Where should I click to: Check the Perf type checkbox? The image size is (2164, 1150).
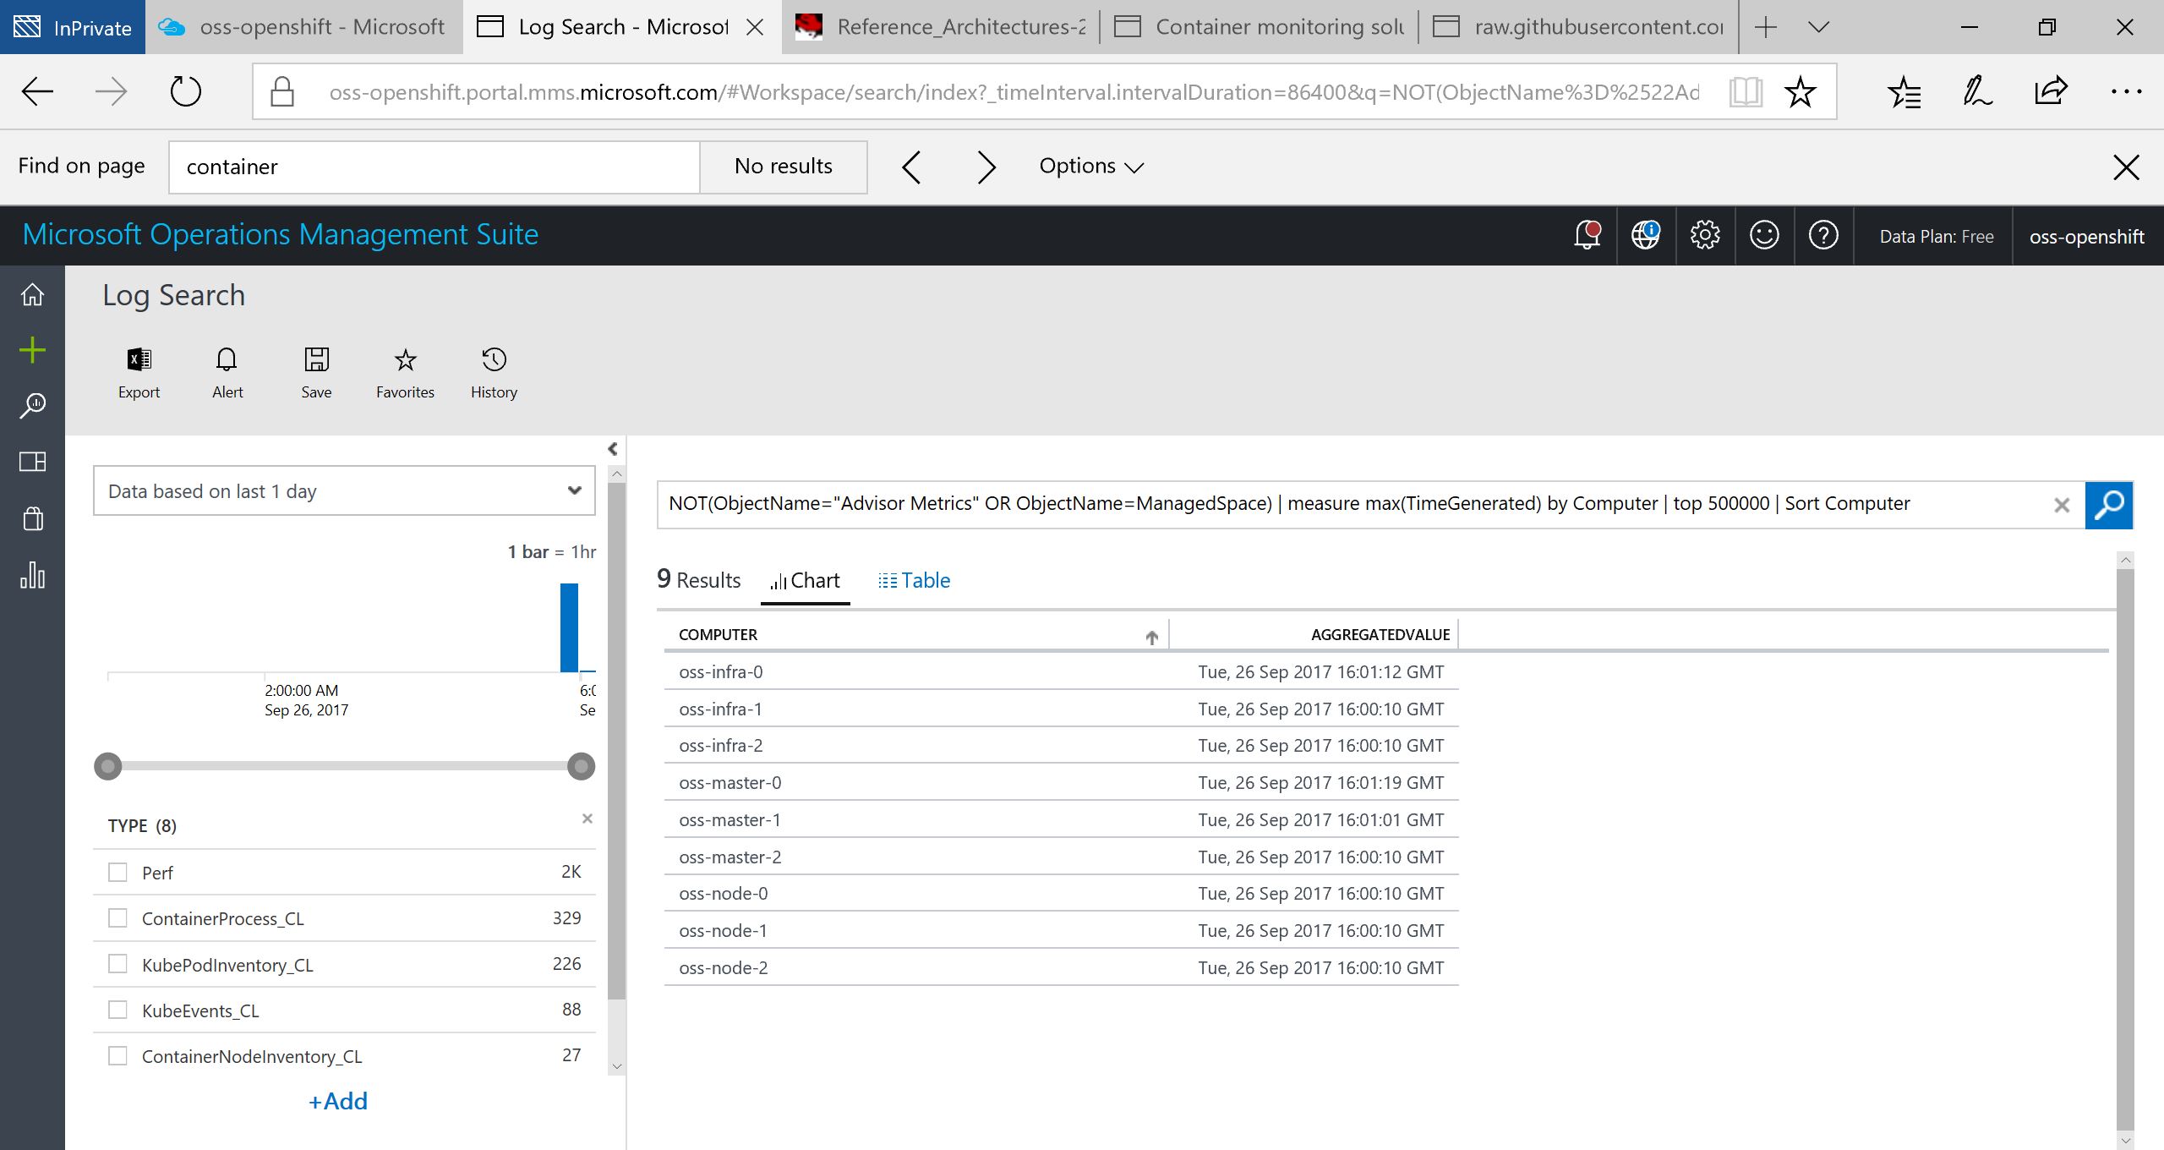(118, 872)
